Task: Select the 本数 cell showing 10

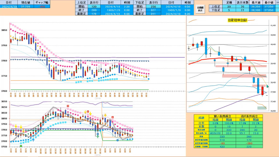Action: coord(229,126)
